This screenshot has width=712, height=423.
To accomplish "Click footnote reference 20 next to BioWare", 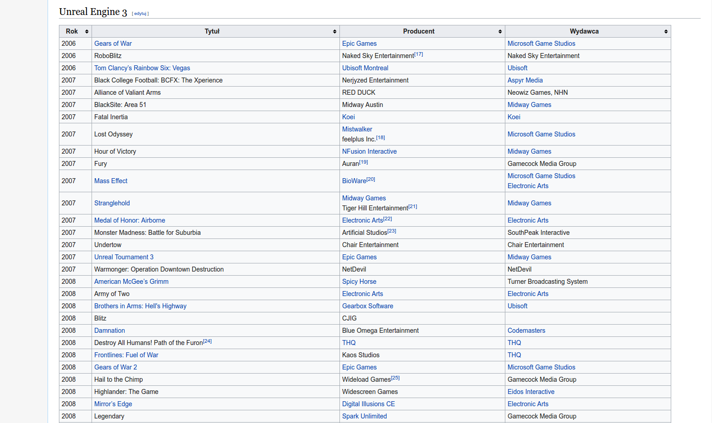I will tap(371, 179).
